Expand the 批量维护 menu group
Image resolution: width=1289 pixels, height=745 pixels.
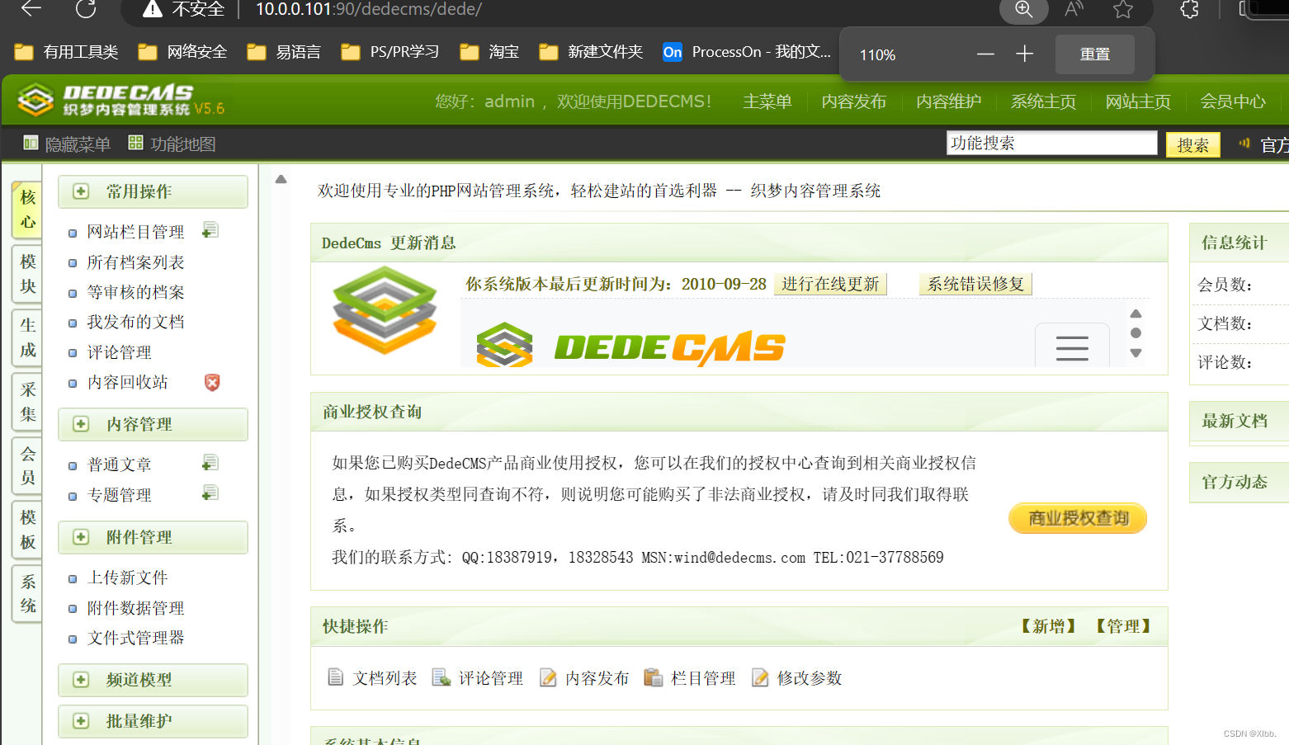pyautogui.click(x=153, y=721)
